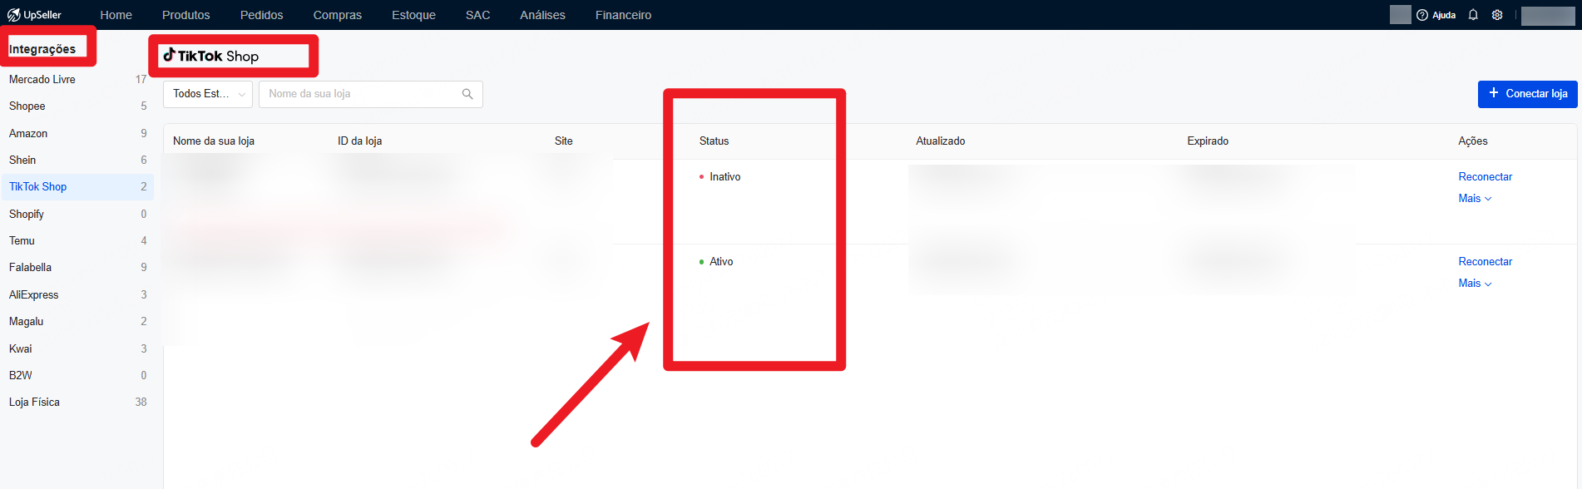Open Ajuda help
1582x489 pixels.
tap(1436, 15)
